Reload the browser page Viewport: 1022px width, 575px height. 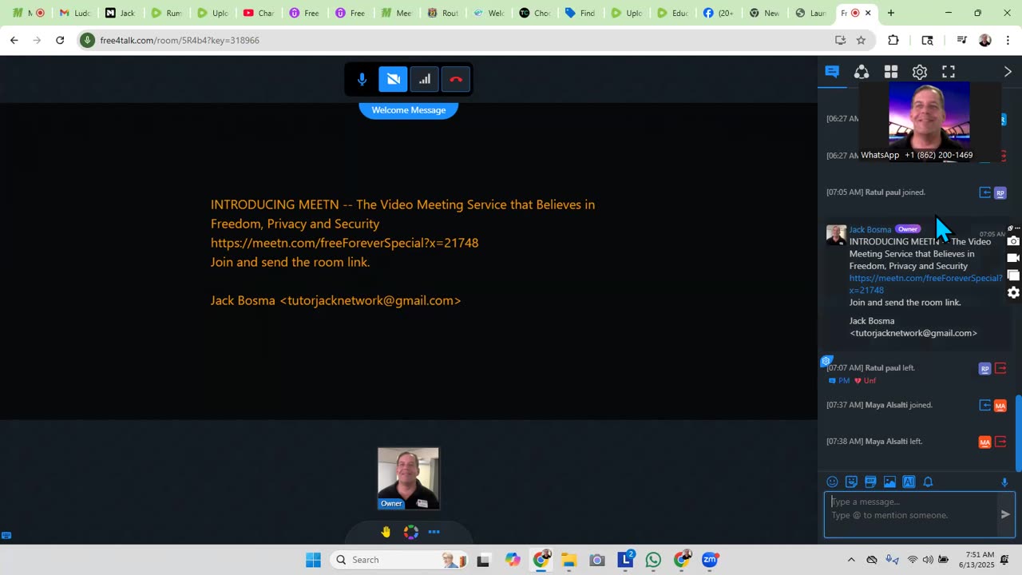click(60, 40)
